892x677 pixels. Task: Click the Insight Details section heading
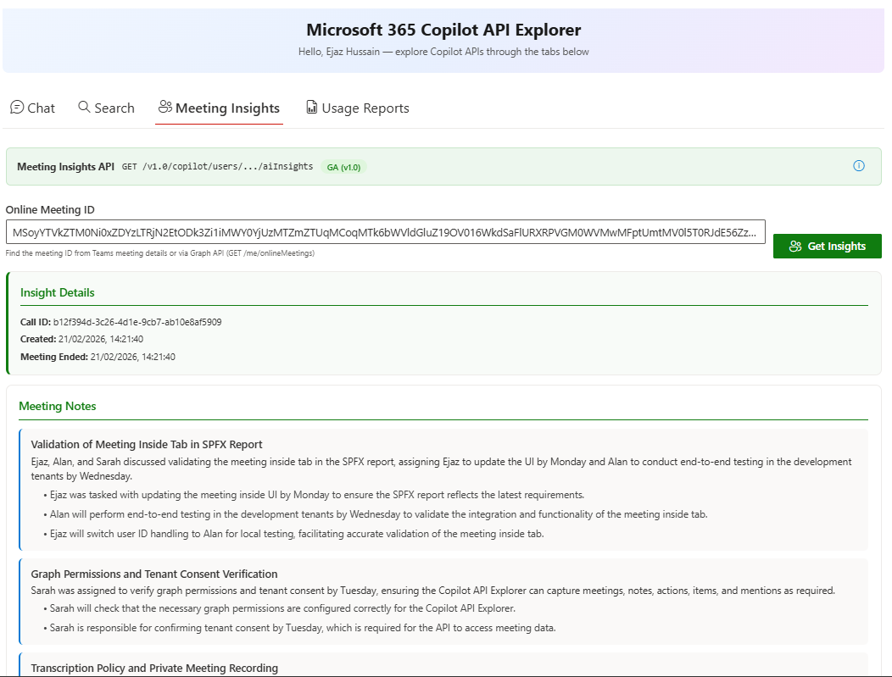coord(57,292)
